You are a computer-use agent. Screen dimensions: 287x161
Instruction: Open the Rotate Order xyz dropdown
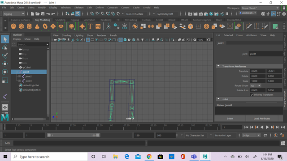(x=256, y=85)
